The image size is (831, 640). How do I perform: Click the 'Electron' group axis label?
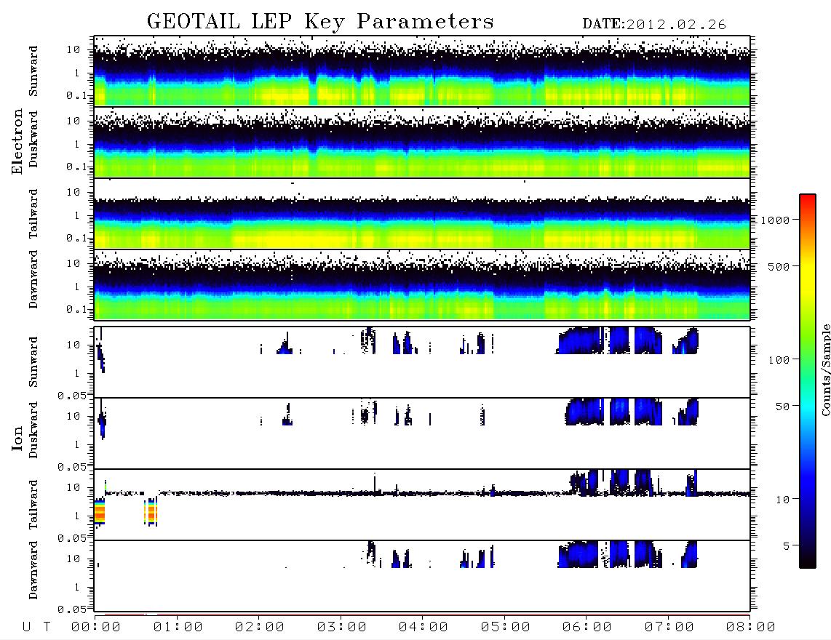tap(17, 141)
